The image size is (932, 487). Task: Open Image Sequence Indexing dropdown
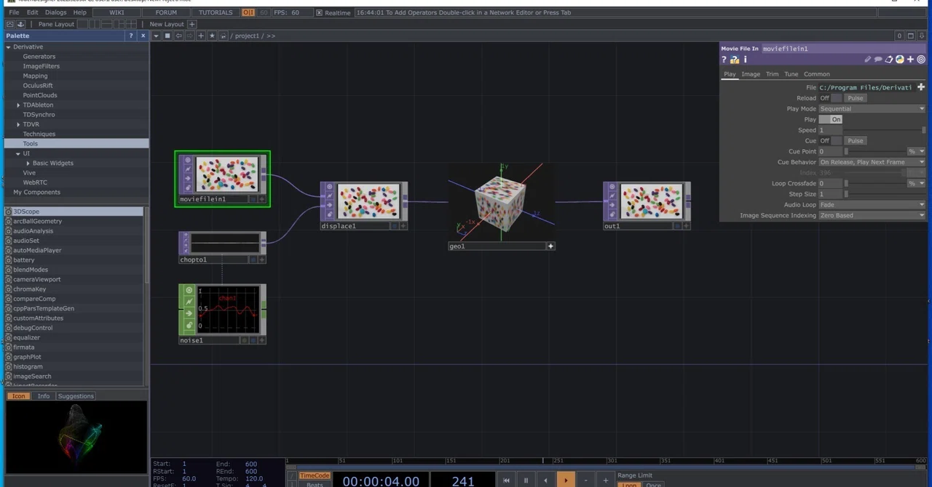(x=872, y=216)
